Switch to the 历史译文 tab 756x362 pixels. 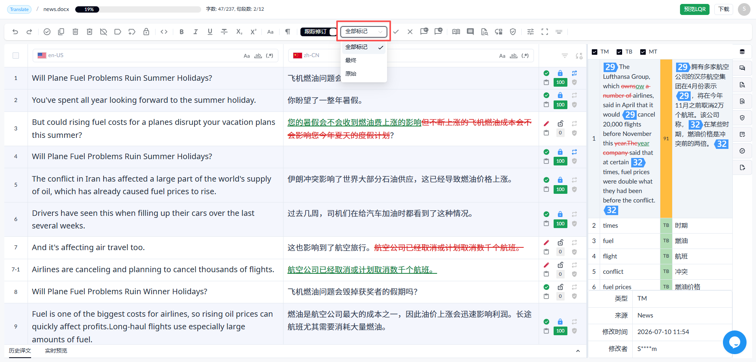(x=20, y=351)
